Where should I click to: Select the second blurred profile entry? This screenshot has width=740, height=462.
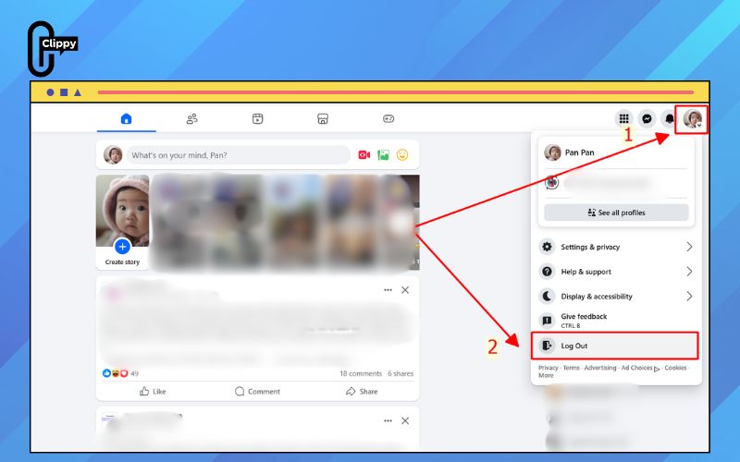point(616,182)
